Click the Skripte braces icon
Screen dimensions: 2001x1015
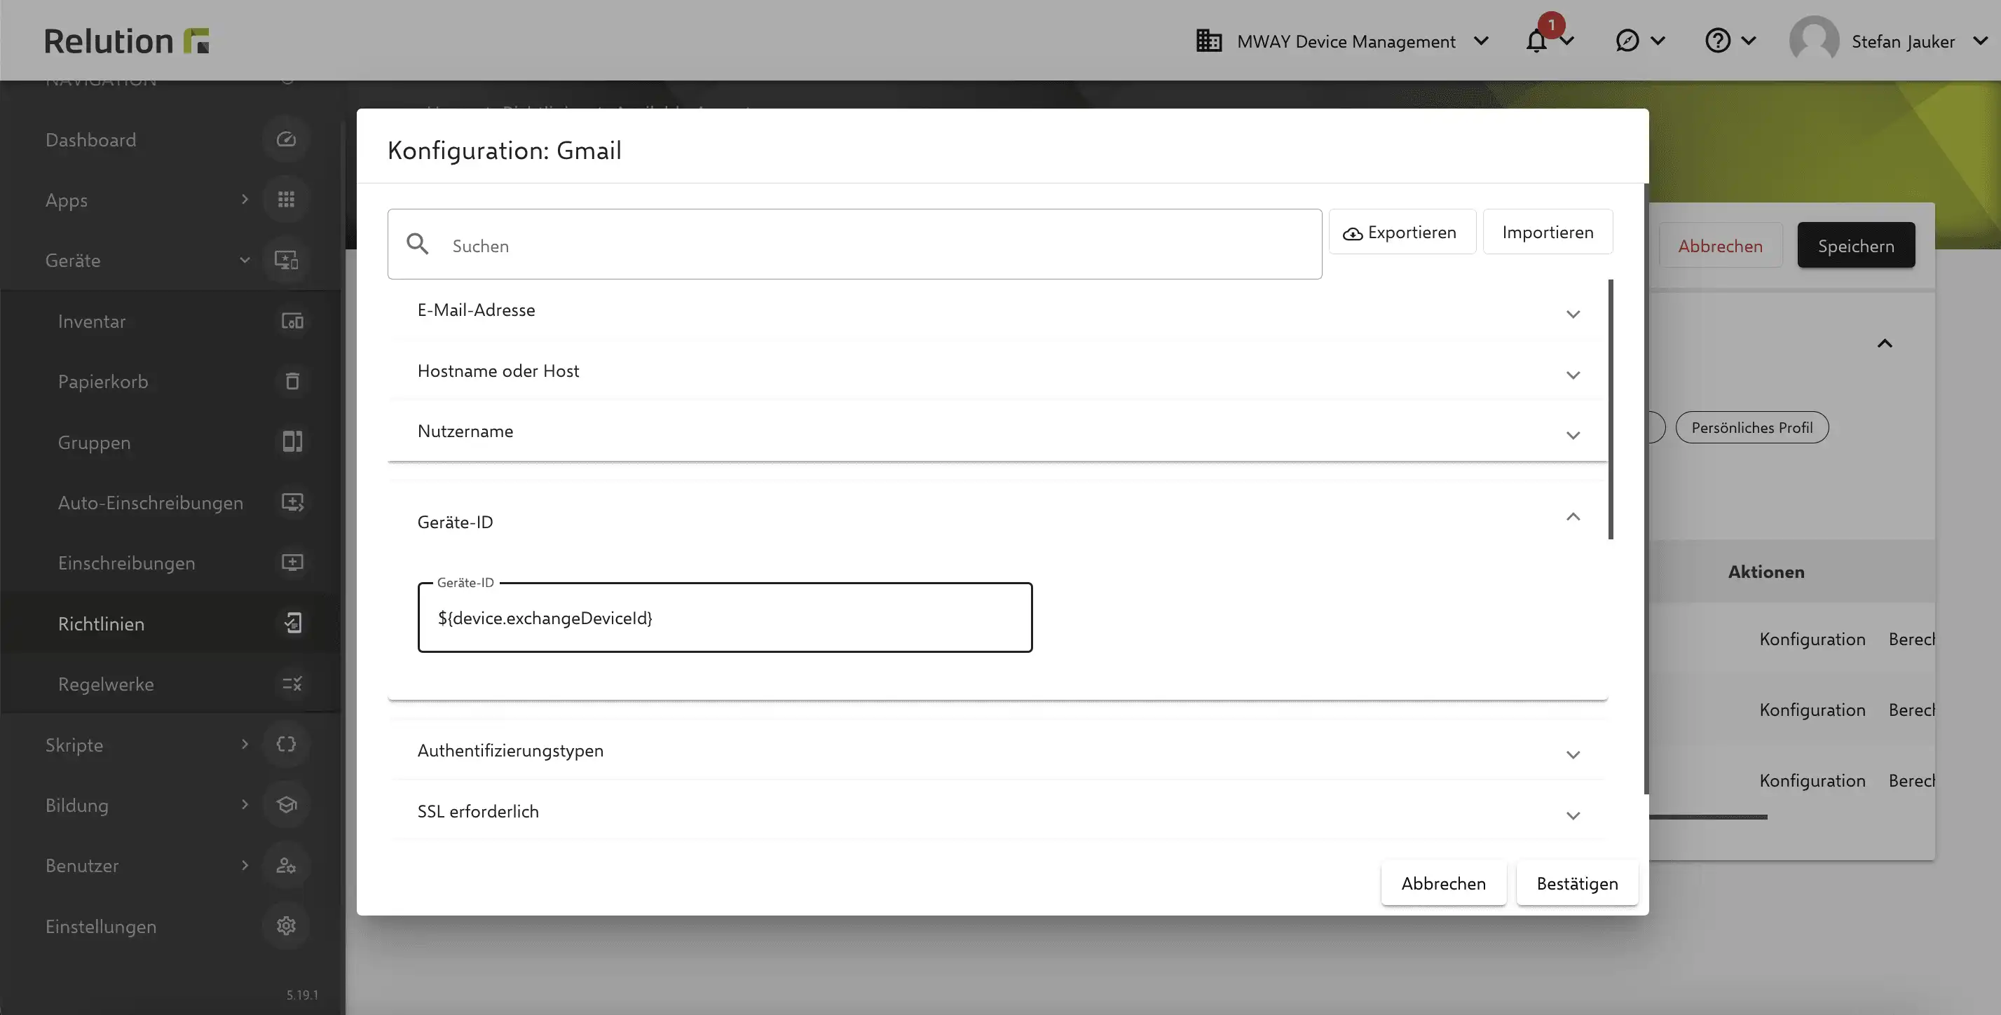[286, 744]
